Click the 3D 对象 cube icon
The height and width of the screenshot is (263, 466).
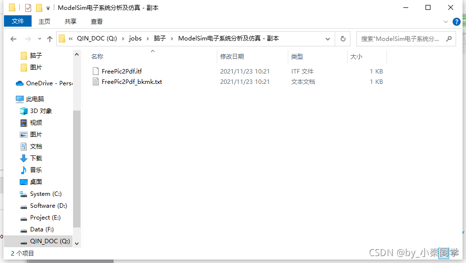tap(24, 111)
